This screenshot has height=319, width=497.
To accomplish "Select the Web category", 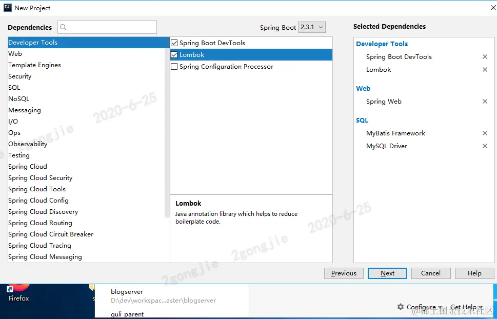I will 87,53.
